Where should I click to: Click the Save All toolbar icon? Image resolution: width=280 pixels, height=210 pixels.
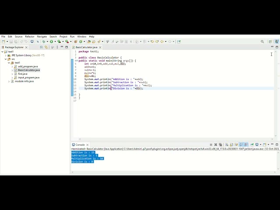point(16,42)
